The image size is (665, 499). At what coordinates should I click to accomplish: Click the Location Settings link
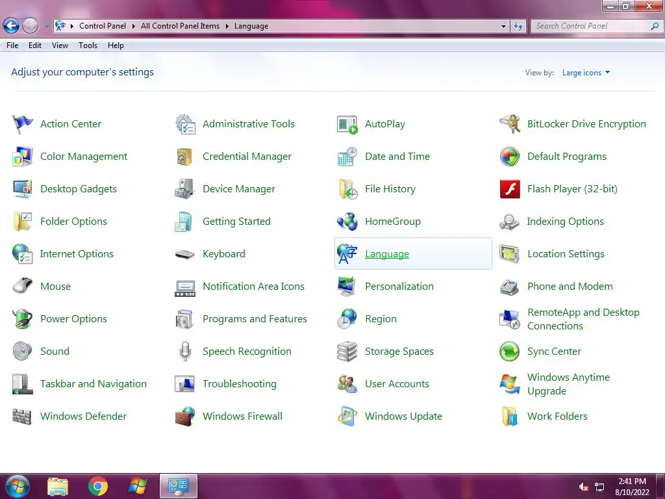[x=566, y=254]
